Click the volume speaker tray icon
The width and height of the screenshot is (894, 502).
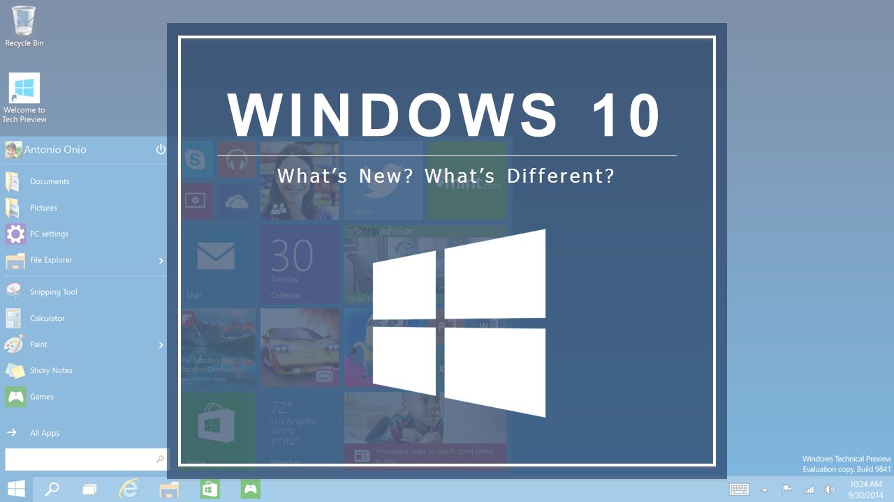click(830, 489)
